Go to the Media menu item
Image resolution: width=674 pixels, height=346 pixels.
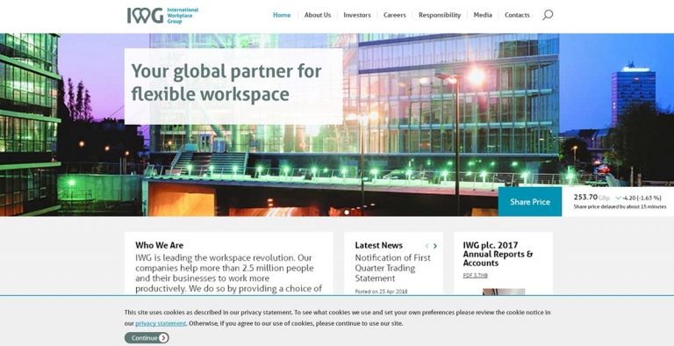[x=483, y=15]
